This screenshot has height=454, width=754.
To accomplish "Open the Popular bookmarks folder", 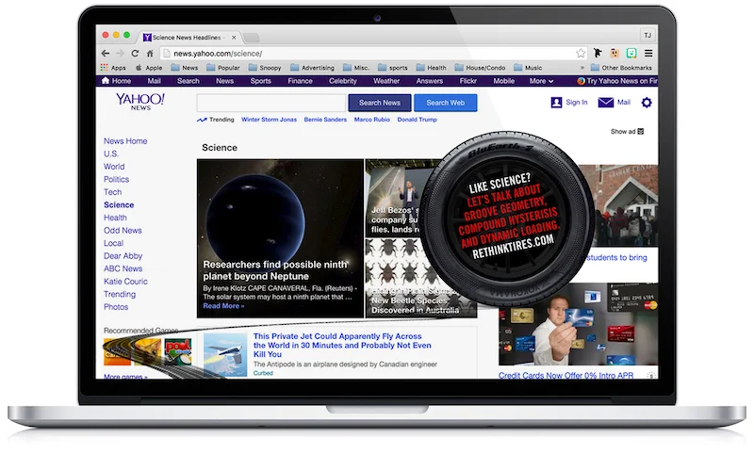I will tap(223, 68).
